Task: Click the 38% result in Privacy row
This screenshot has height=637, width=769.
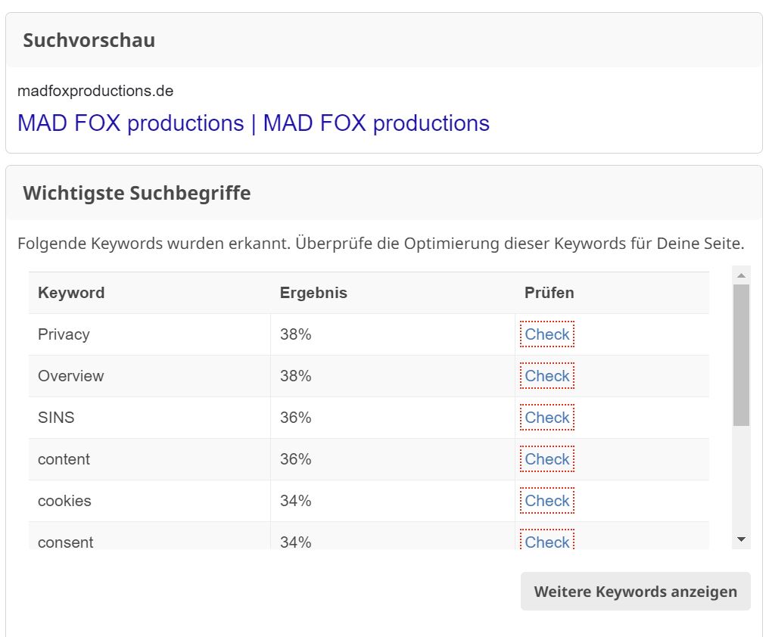Action: 295,334
